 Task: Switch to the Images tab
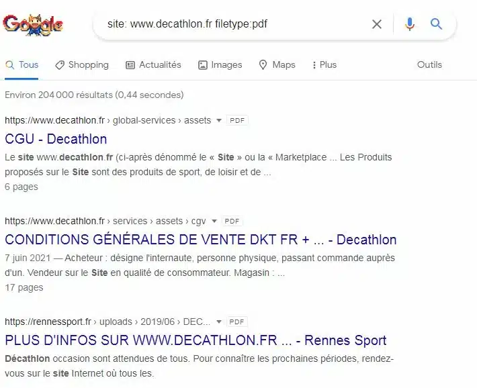click(x=220, y=64)
